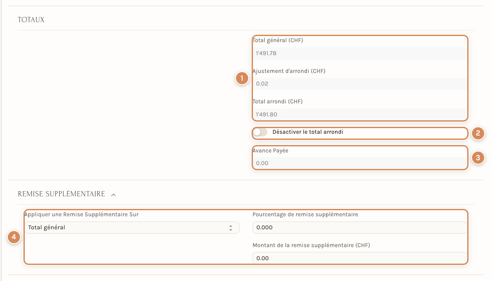Click the Montant de la remise supplémentaire field
492x281 pixels.
pyautogui.click(x=359, y=258)
